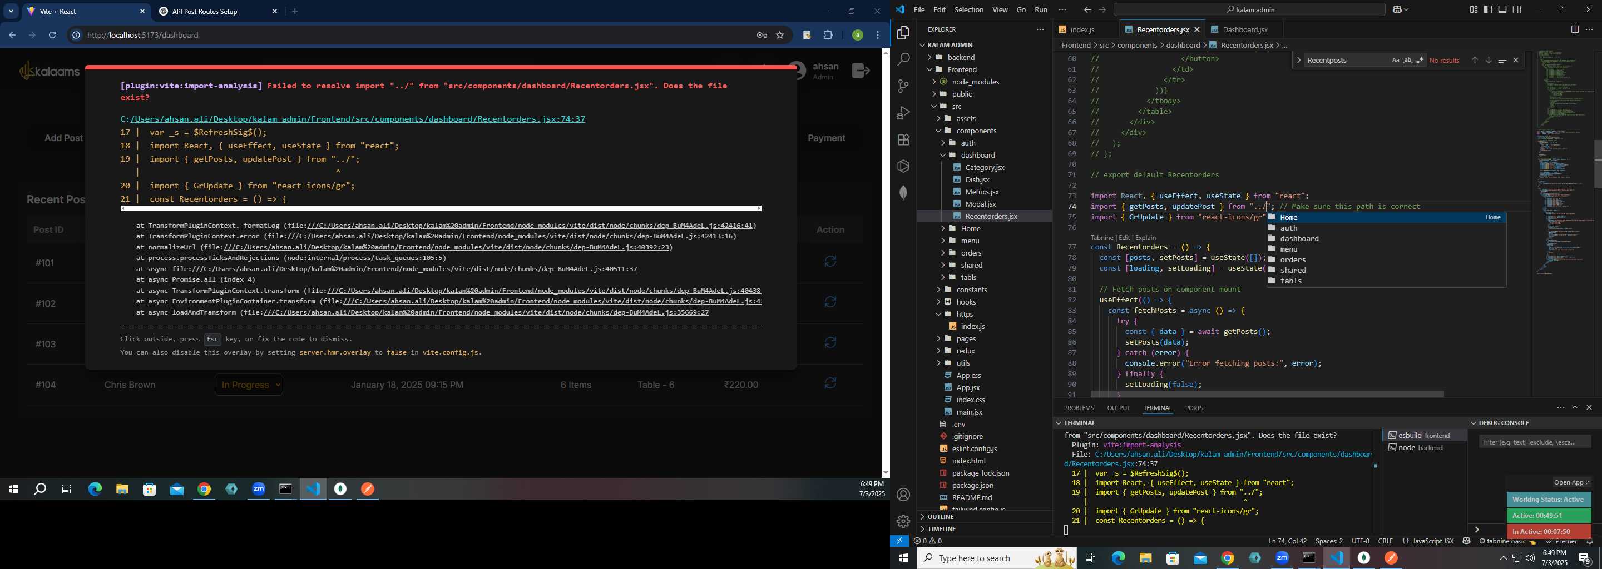Go to next match in find widget
This screenshot has height=569, width=1602.
click(1488, 60)
